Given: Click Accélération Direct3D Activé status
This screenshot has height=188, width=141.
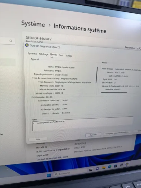Looking at the screenshot, I should coord(65,104).
